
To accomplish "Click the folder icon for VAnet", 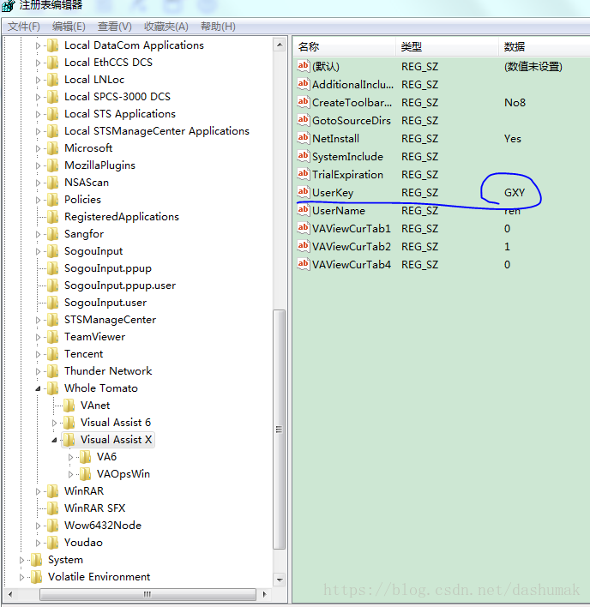I will (x=69, y=406).
